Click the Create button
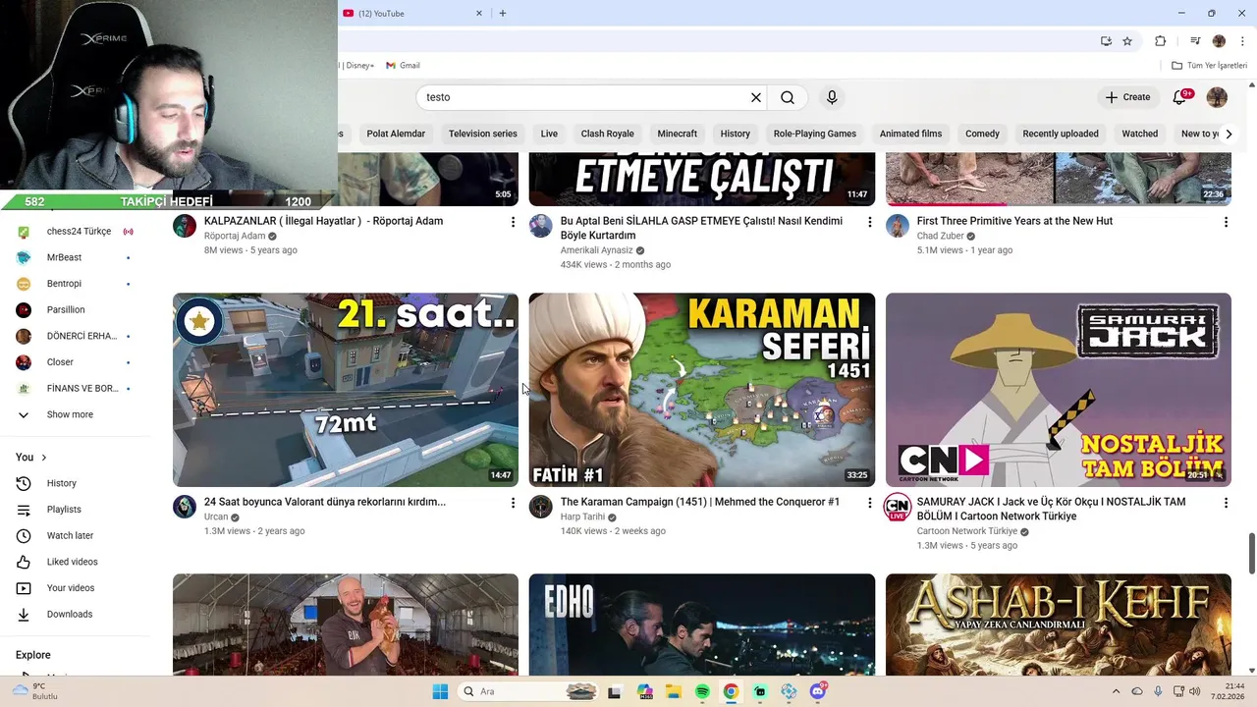 1127,97
